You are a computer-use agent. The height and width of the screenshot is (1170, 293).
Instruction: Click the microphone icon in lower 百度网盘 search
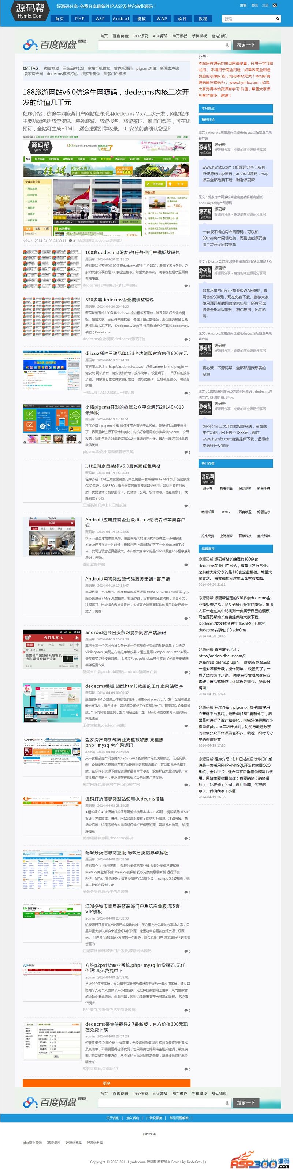tap(227, 1102)
